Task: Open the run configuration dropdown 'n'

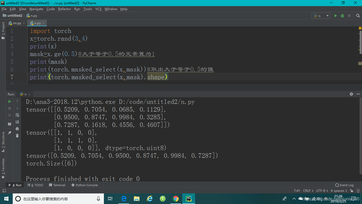Action: [x=321, y=16]
